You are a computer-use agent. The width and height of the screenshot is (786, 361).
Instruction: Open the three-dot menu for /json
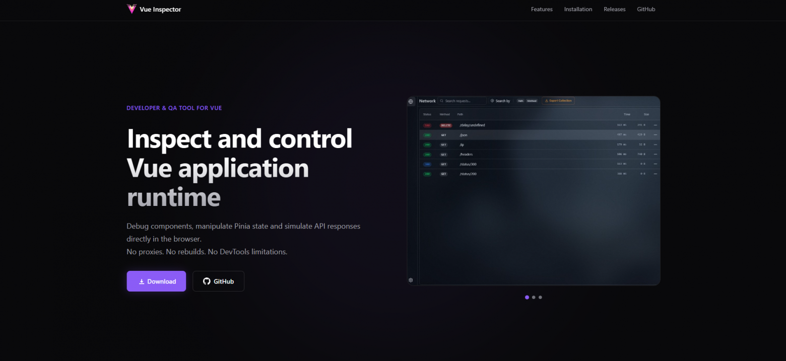(x=656, y=135)
